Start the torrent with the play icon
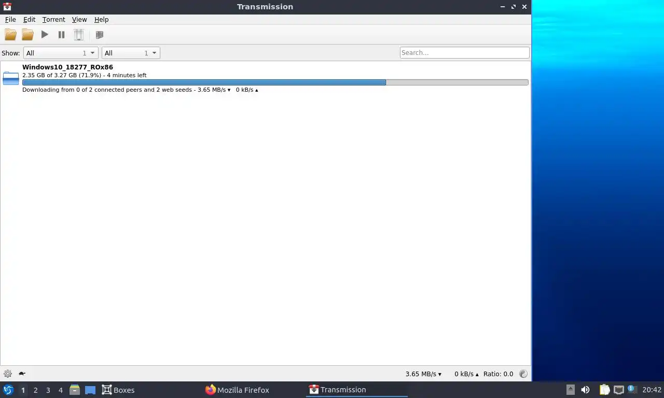The image size is (664, 398). [45, 35]
